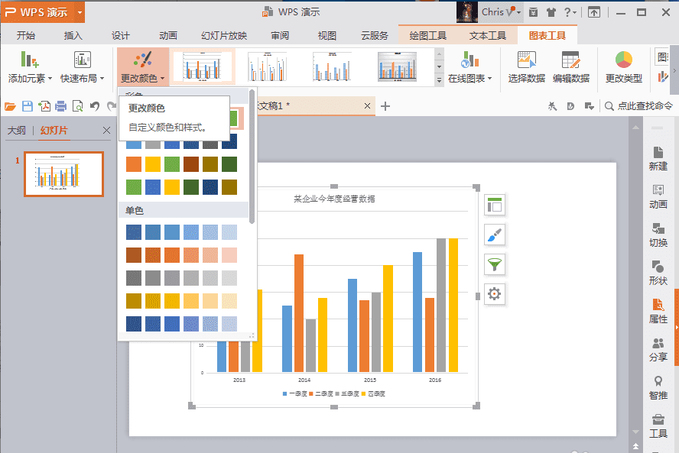Click legend entry 一季度
This screenshot has width=679, height=453.
click(295, 393)
